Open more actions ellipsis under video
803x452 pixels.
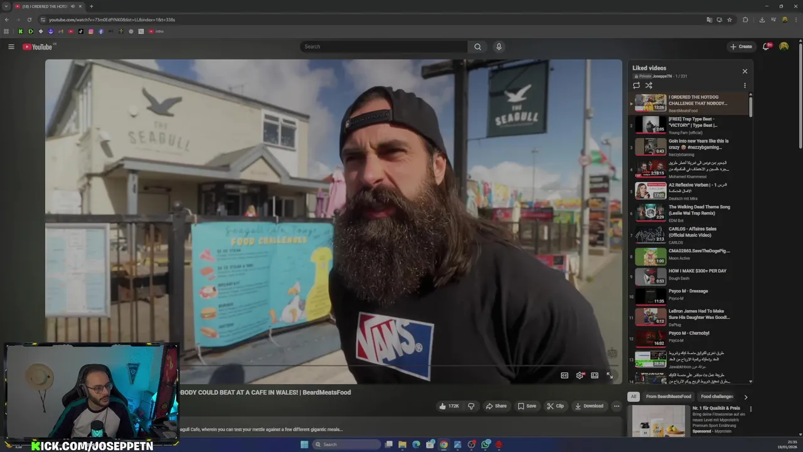coord(616,406)
